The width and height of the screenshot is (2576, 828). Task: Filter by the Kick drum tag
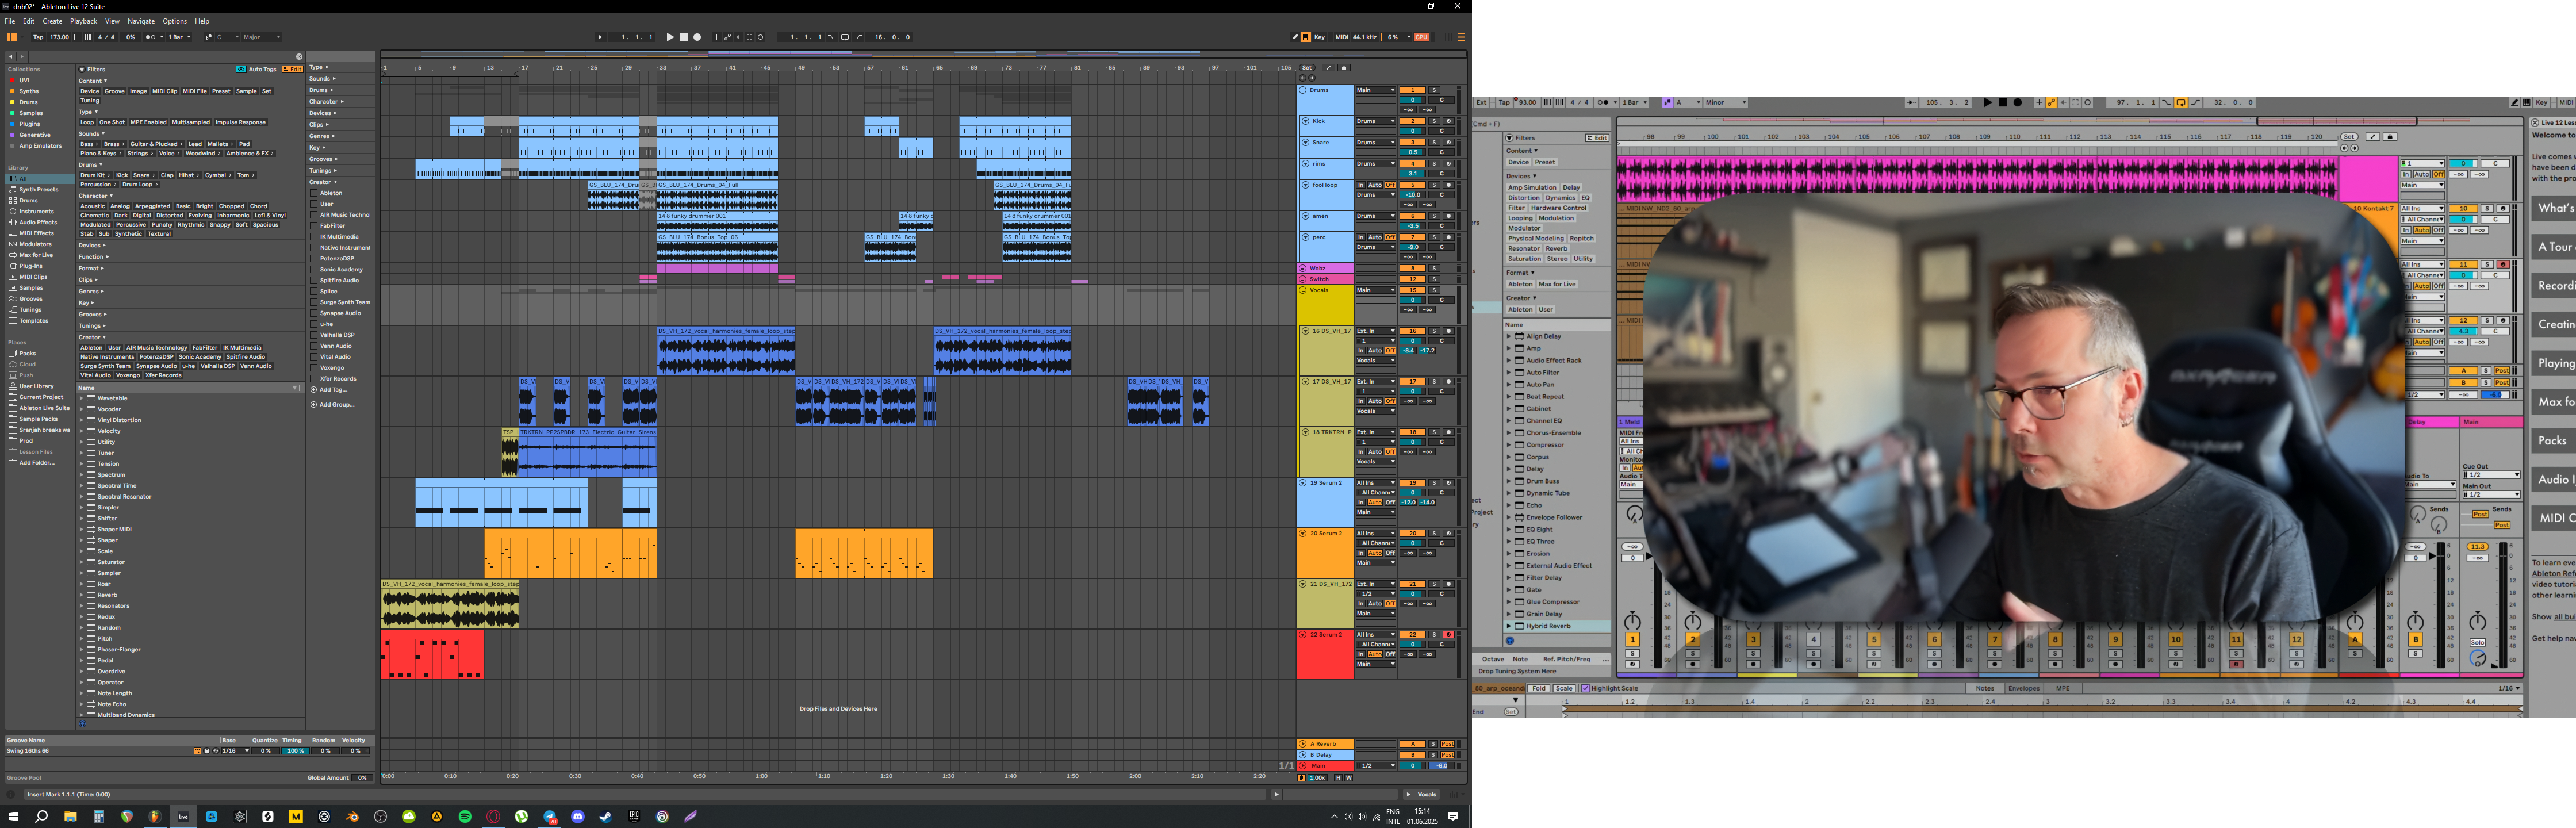click(121, 175)
